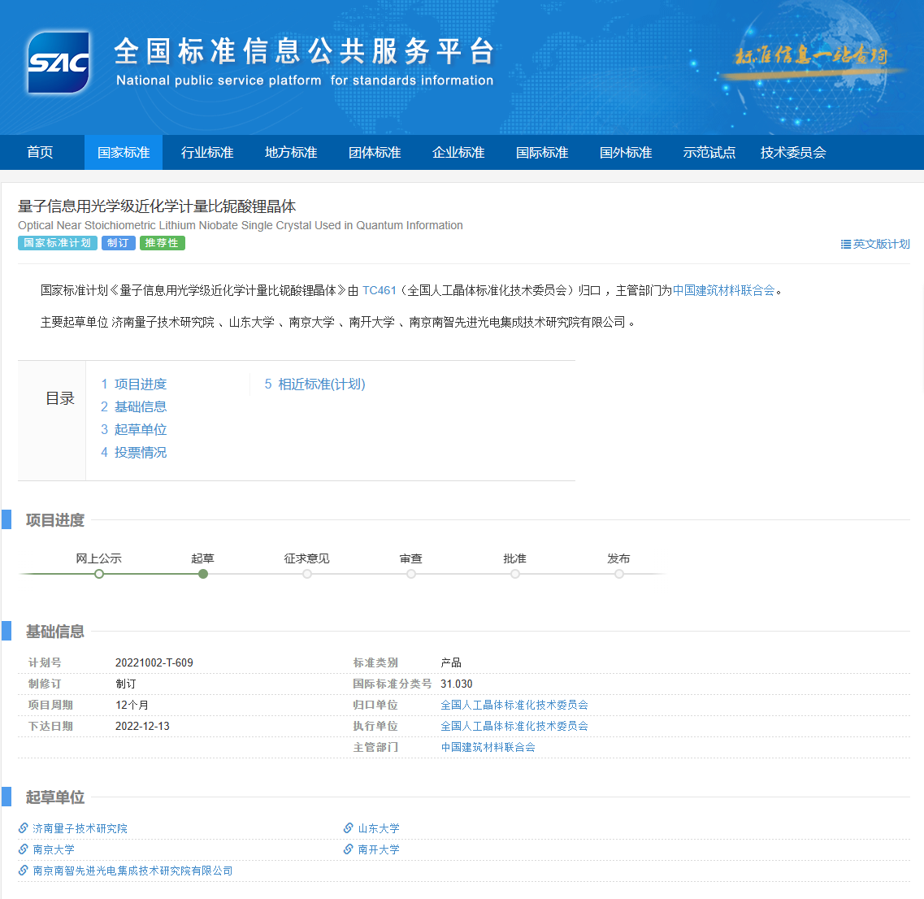Click link icon next to 济南量子技术研究院
This screenshot has width=924, height=899.
[24, 827]
